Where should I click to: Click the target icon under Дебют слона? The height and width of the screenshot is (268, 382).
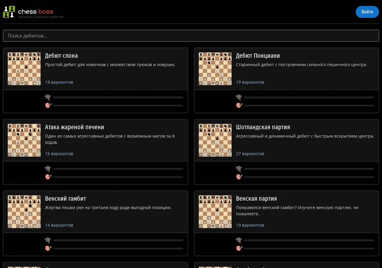click(x=48, y=105)
